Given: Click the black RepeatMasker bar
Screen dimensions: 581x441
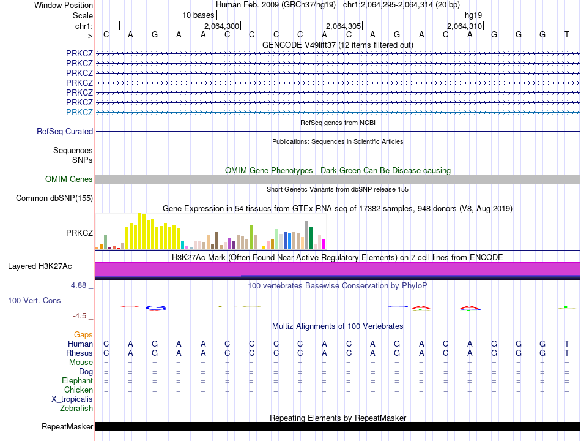Looking at the screenshot, I should tap(338, 426).
